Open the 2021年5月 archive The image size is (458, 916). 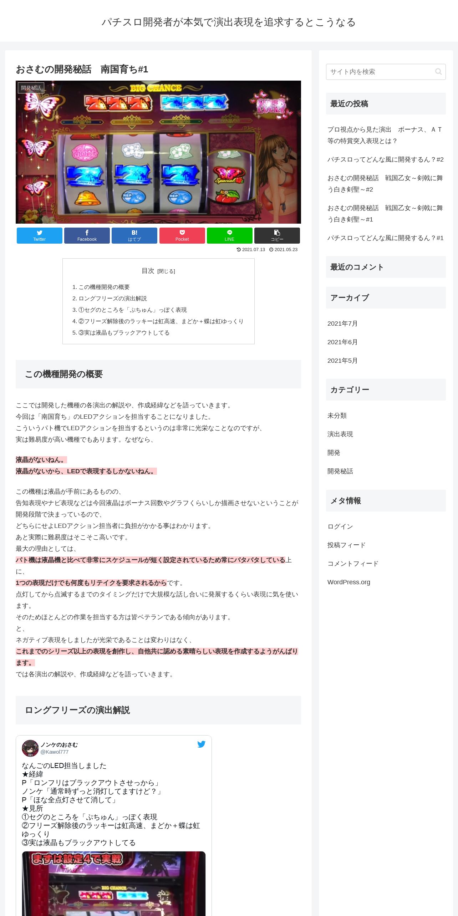342,361
